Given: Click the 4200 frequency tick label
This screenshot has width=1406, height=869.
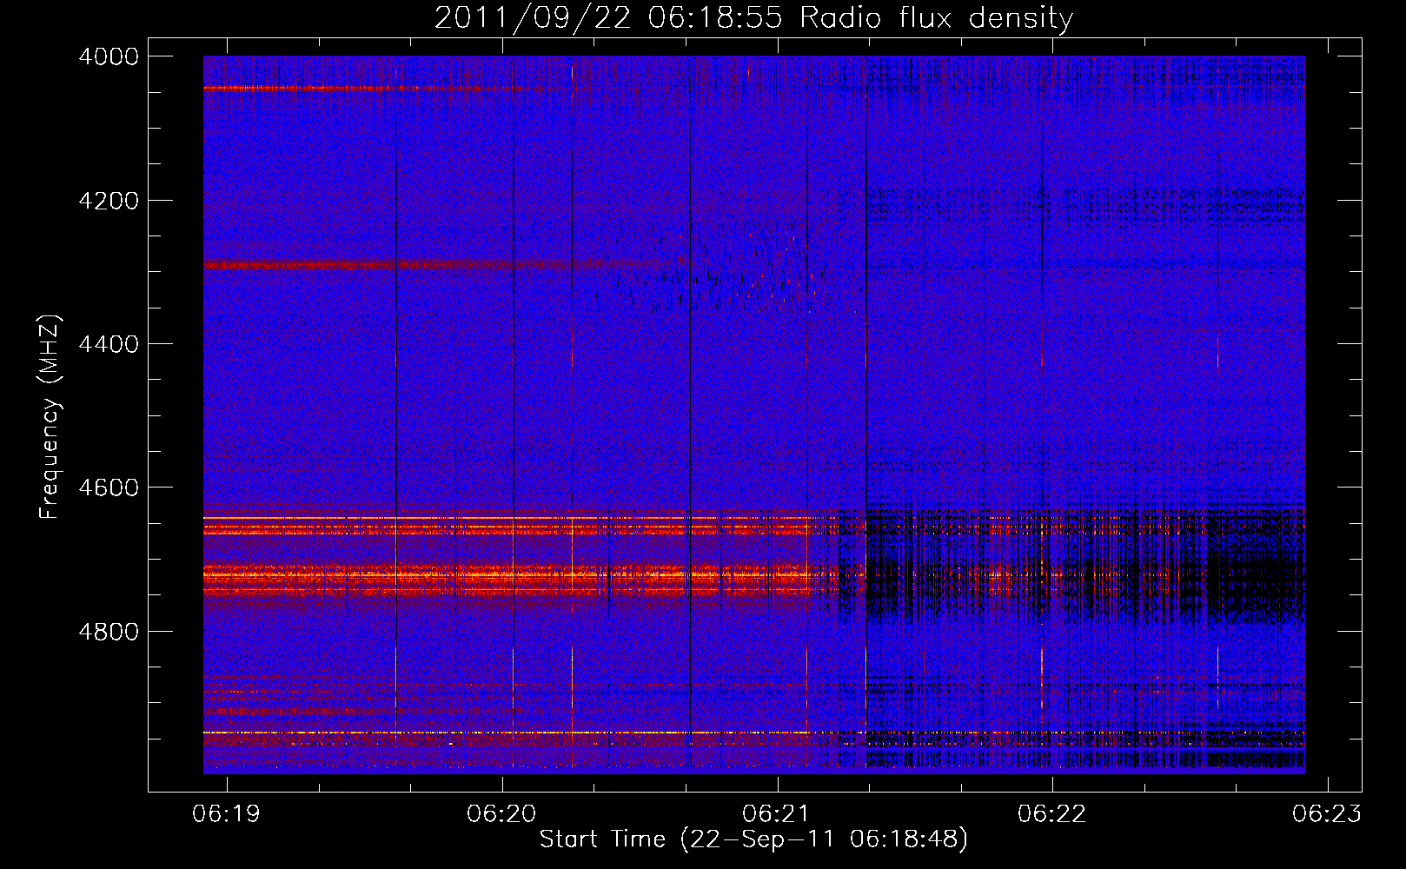Looking at the screenshot, I should (x=109, y=201).
